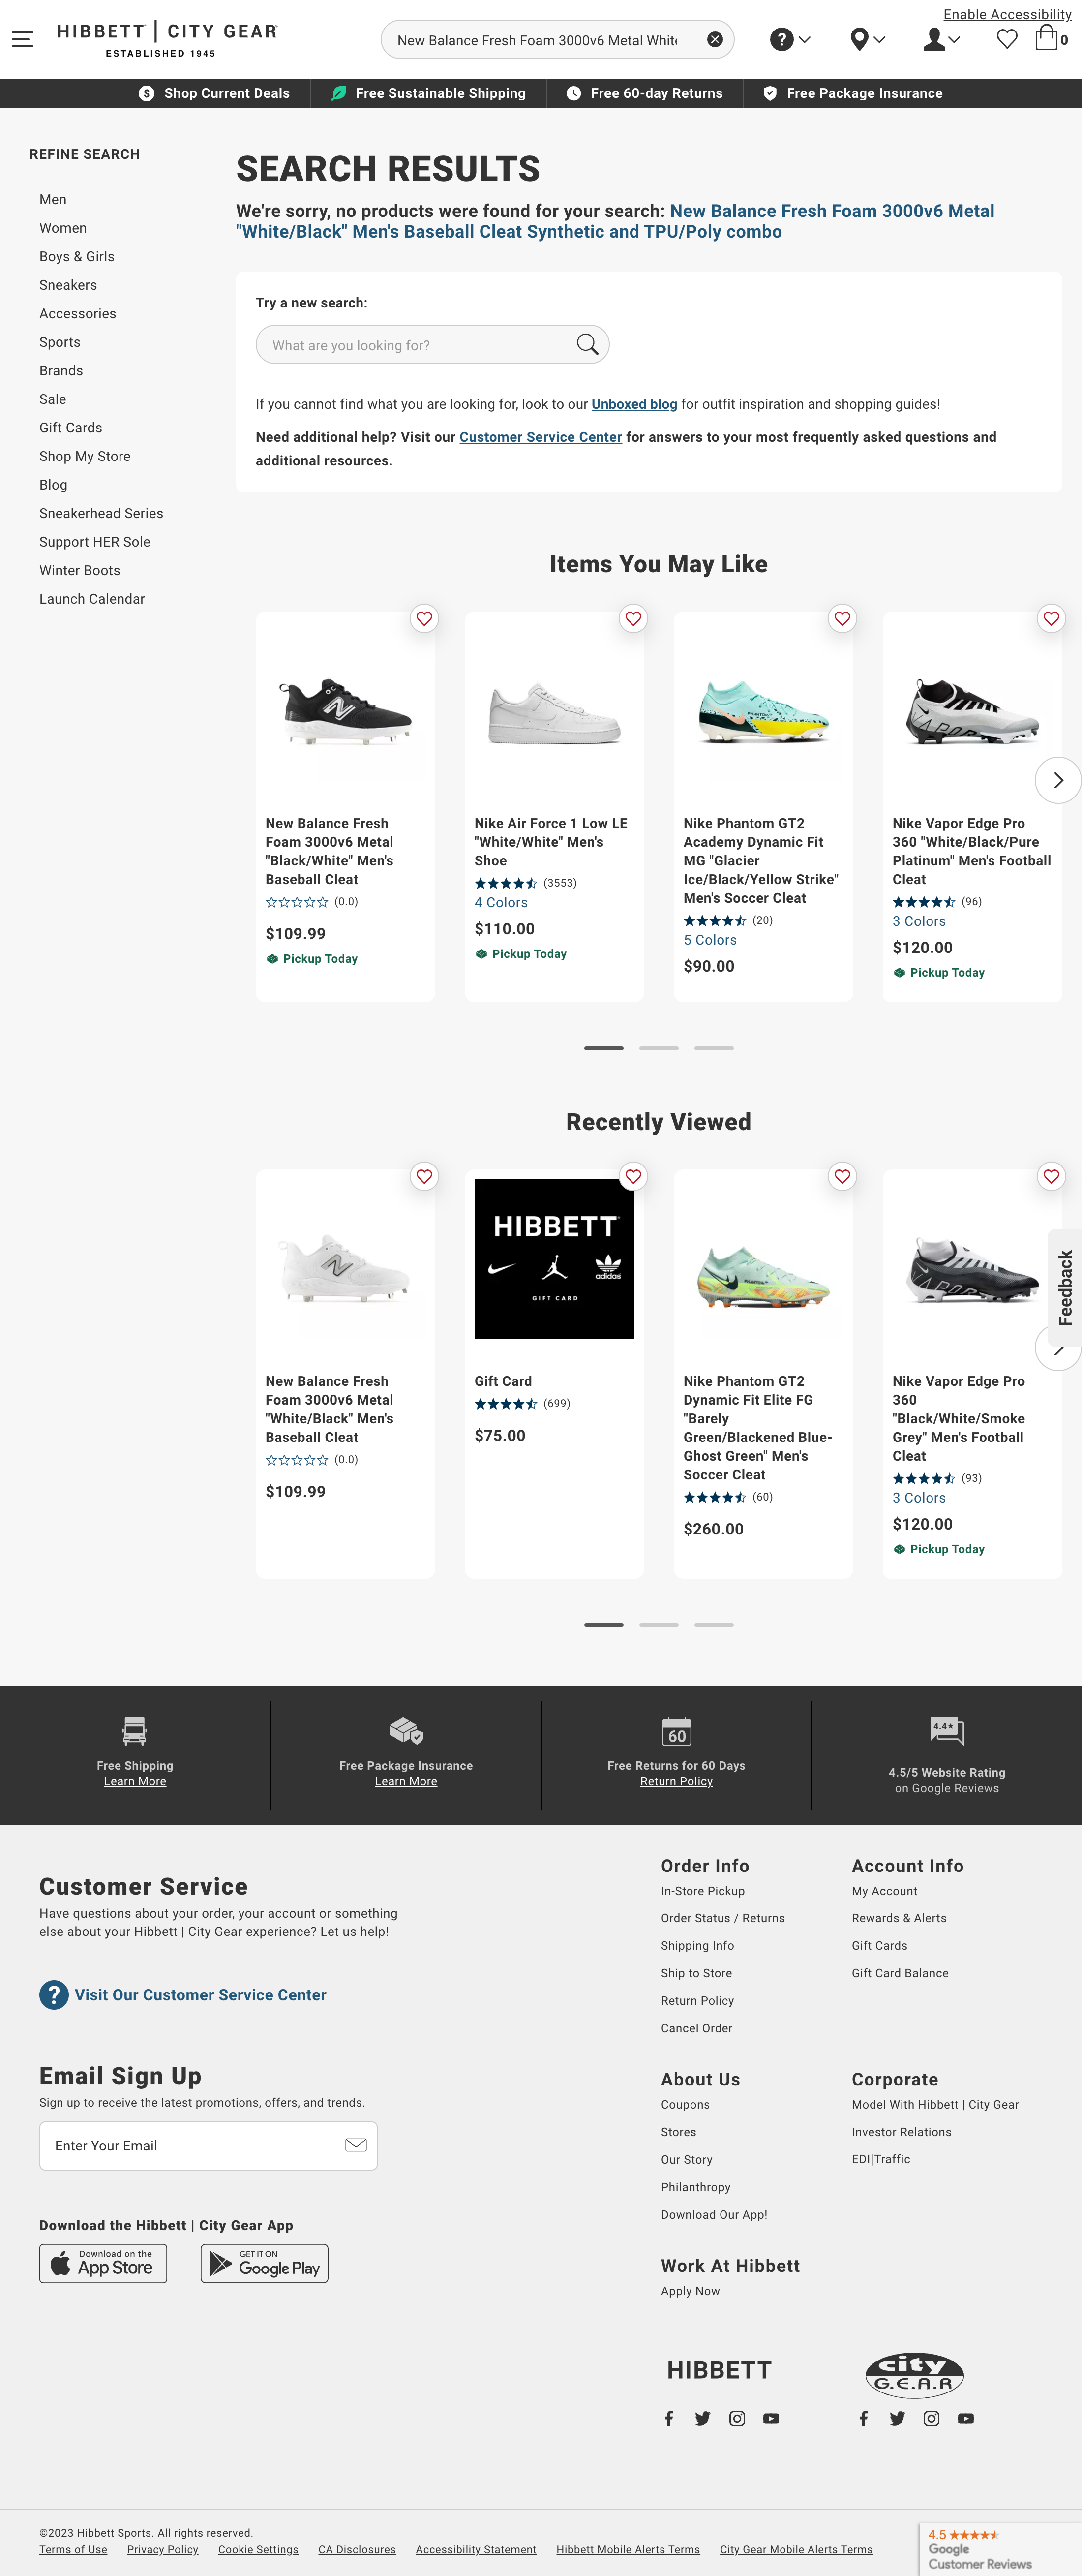Click the search magnifier in new search box
The height and width of the screenshot is (2576, 1082).
[587, 345]
